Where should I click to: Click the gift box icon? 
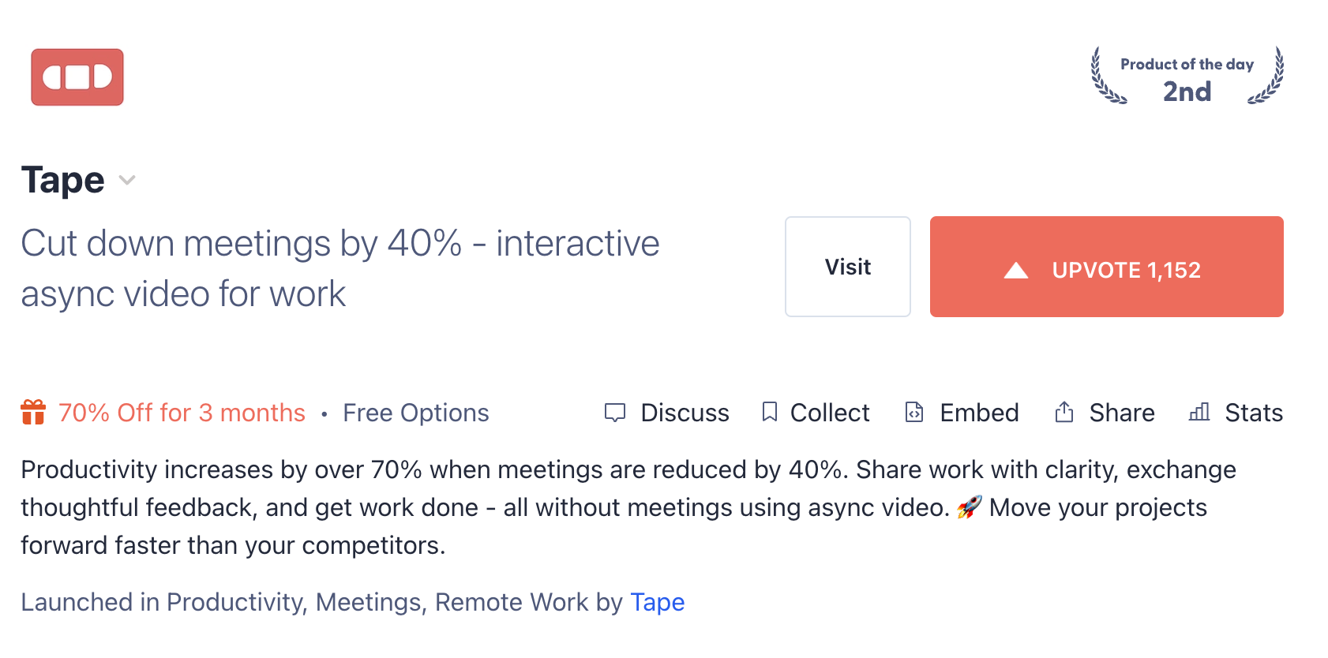(33, 413)
